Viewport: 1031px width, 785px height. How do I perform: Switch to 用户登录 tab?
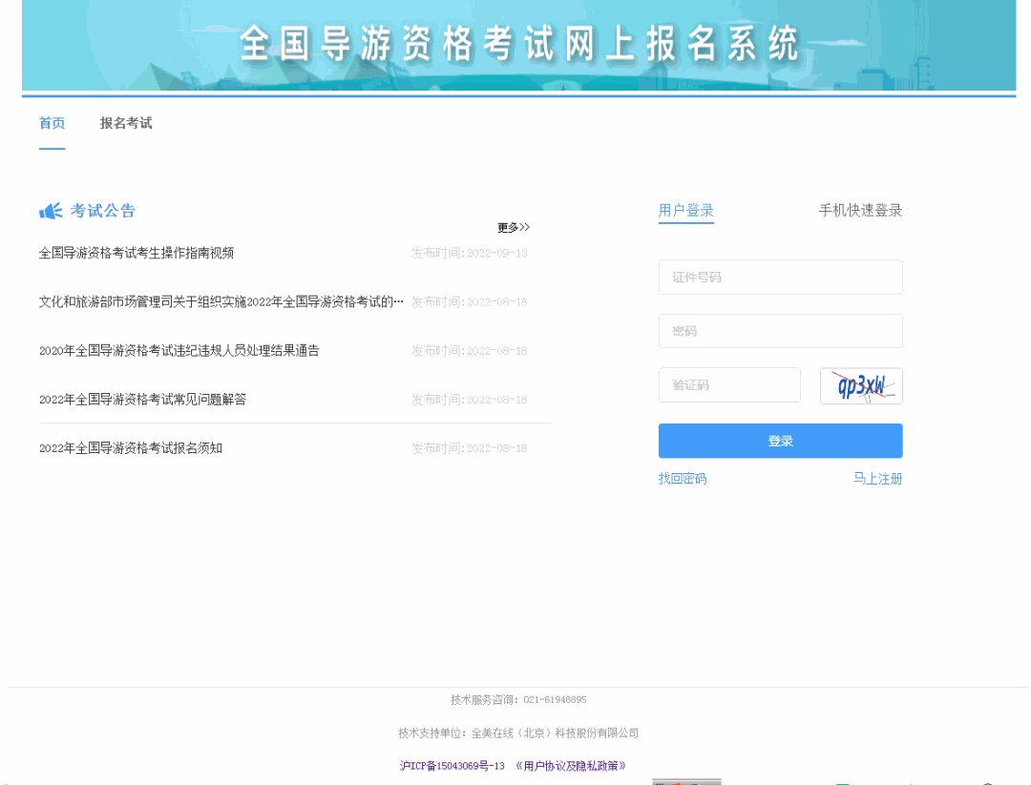click(685, 211)
